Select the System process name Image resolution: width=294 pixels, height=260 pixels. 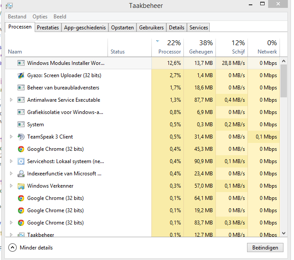(x=36, y=125)
